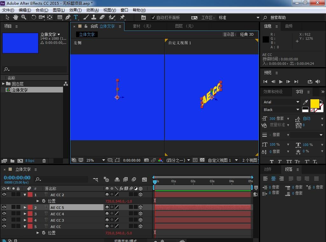Create a new folder in Project panel
Screen dimensions: 326x242
(x=12, y=161)
